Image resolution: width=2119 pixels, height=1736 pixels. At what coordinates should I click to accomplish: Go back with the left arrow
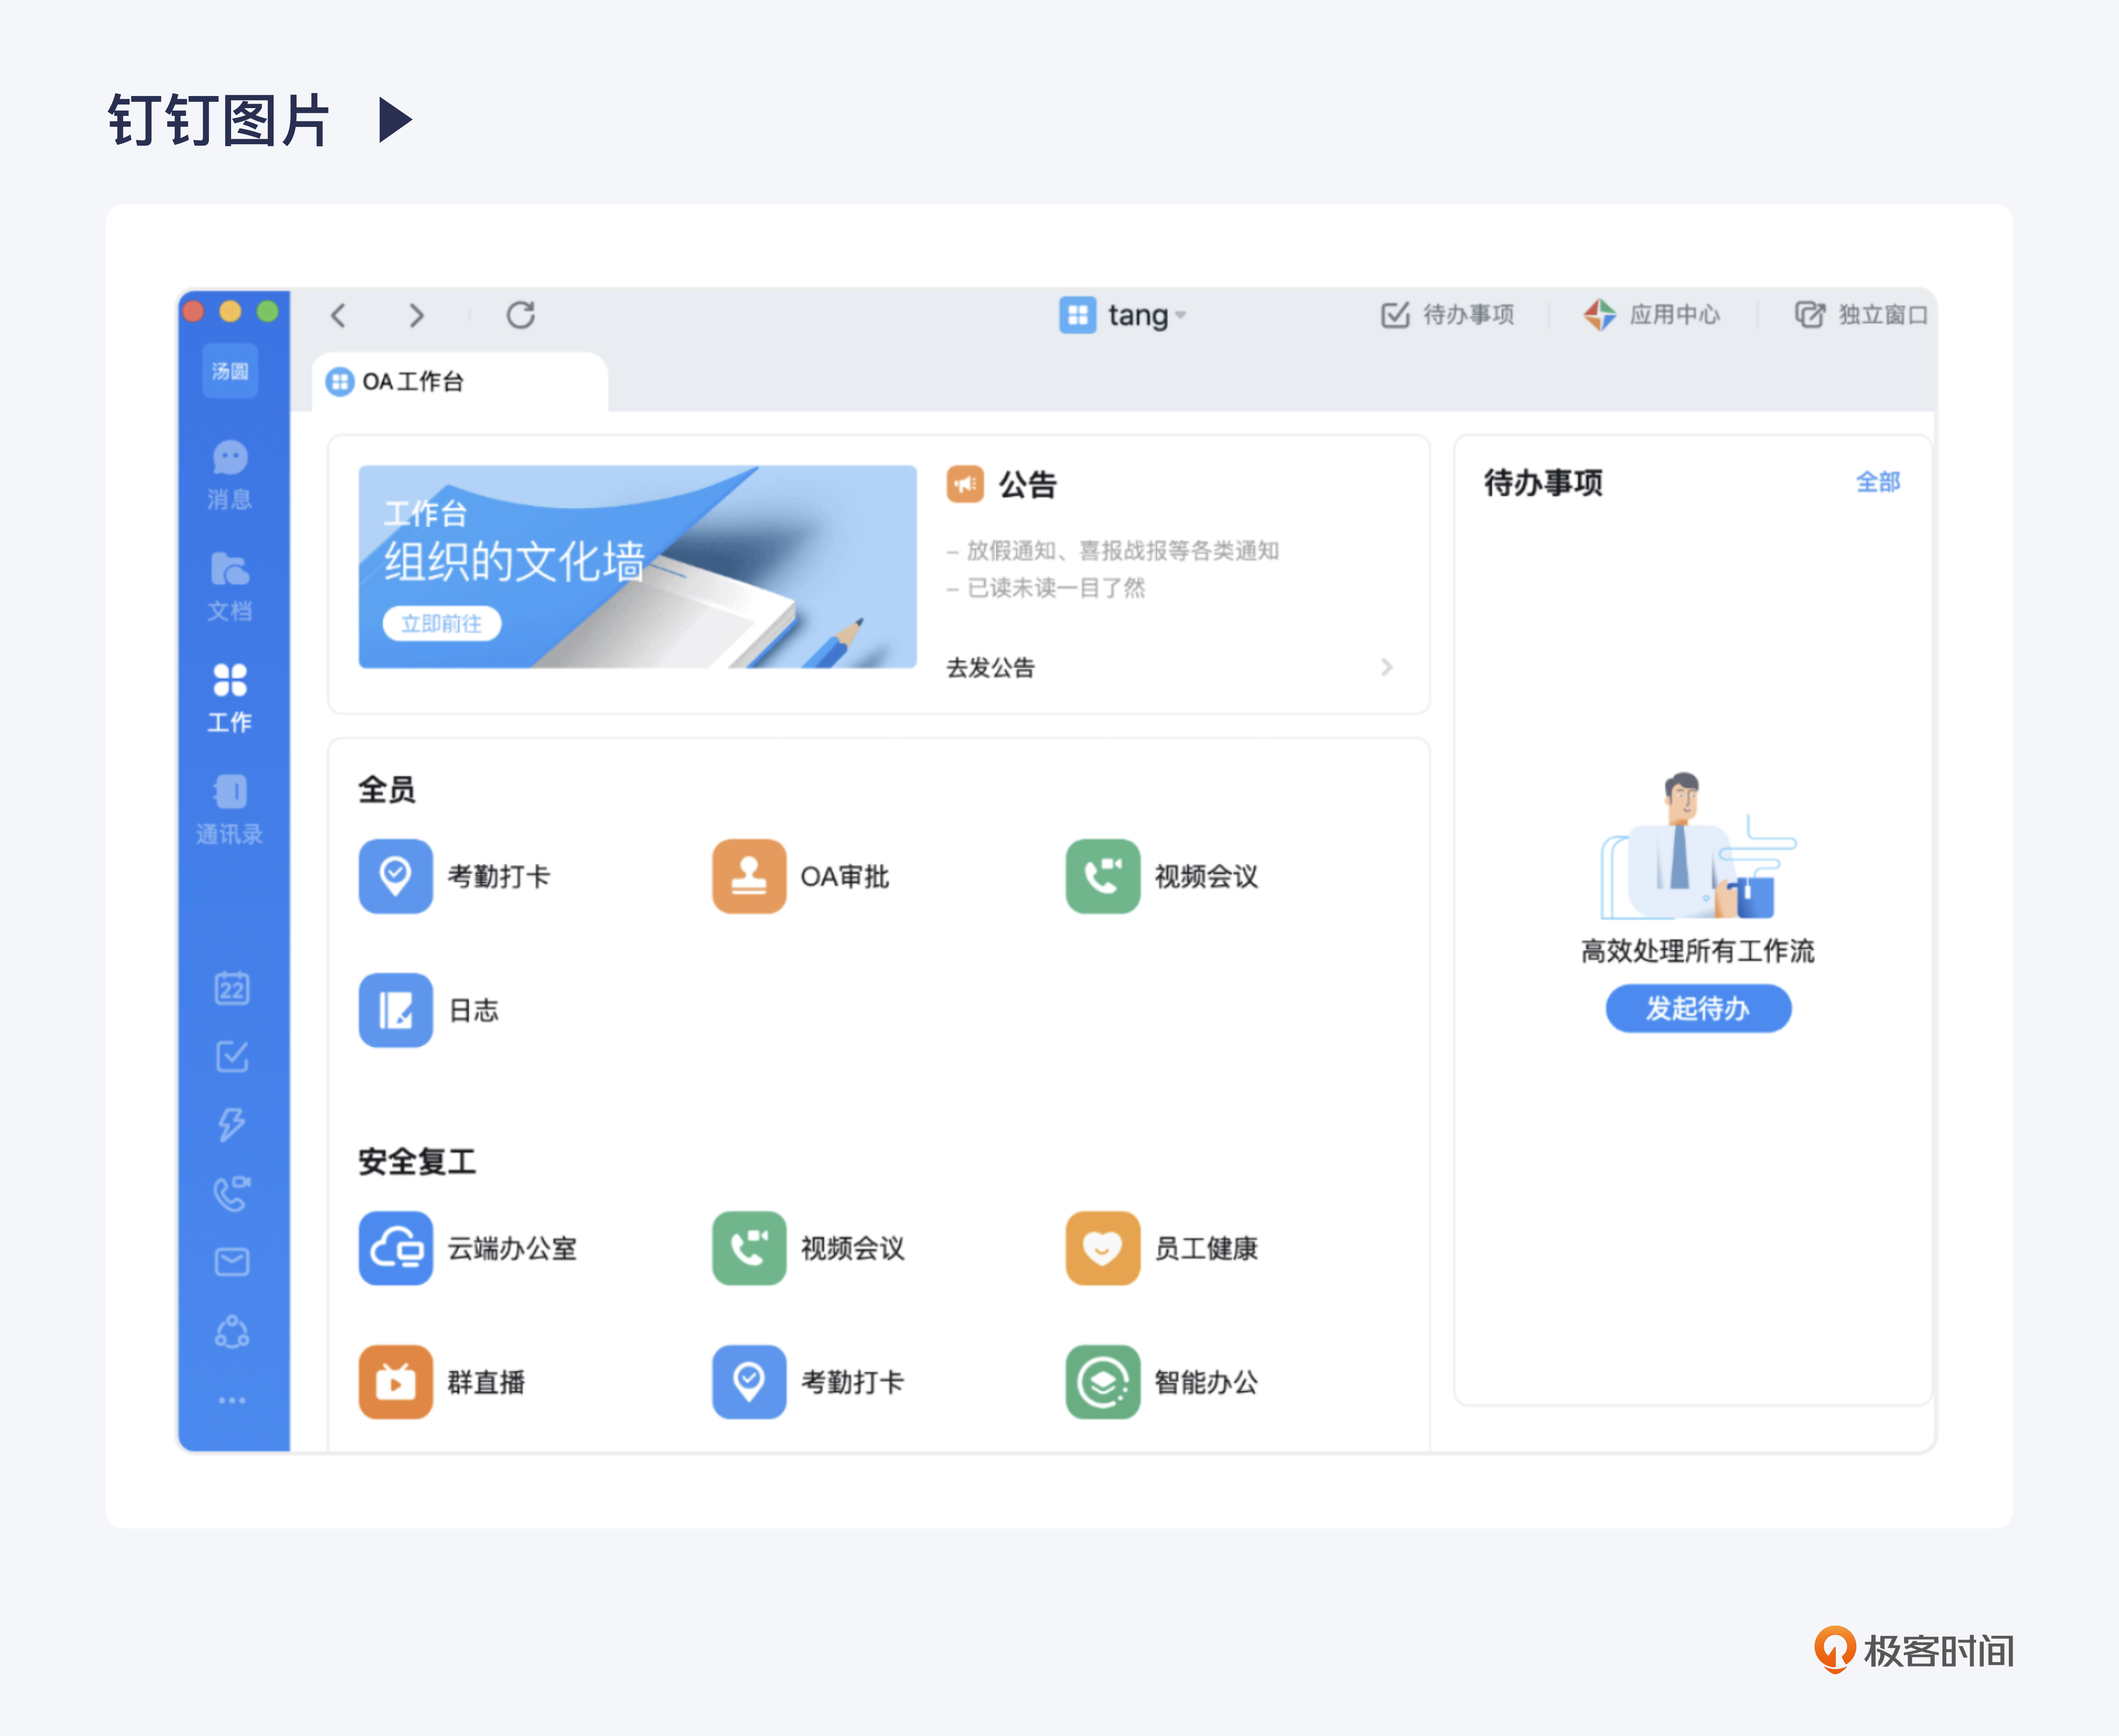tap(338, 316)
